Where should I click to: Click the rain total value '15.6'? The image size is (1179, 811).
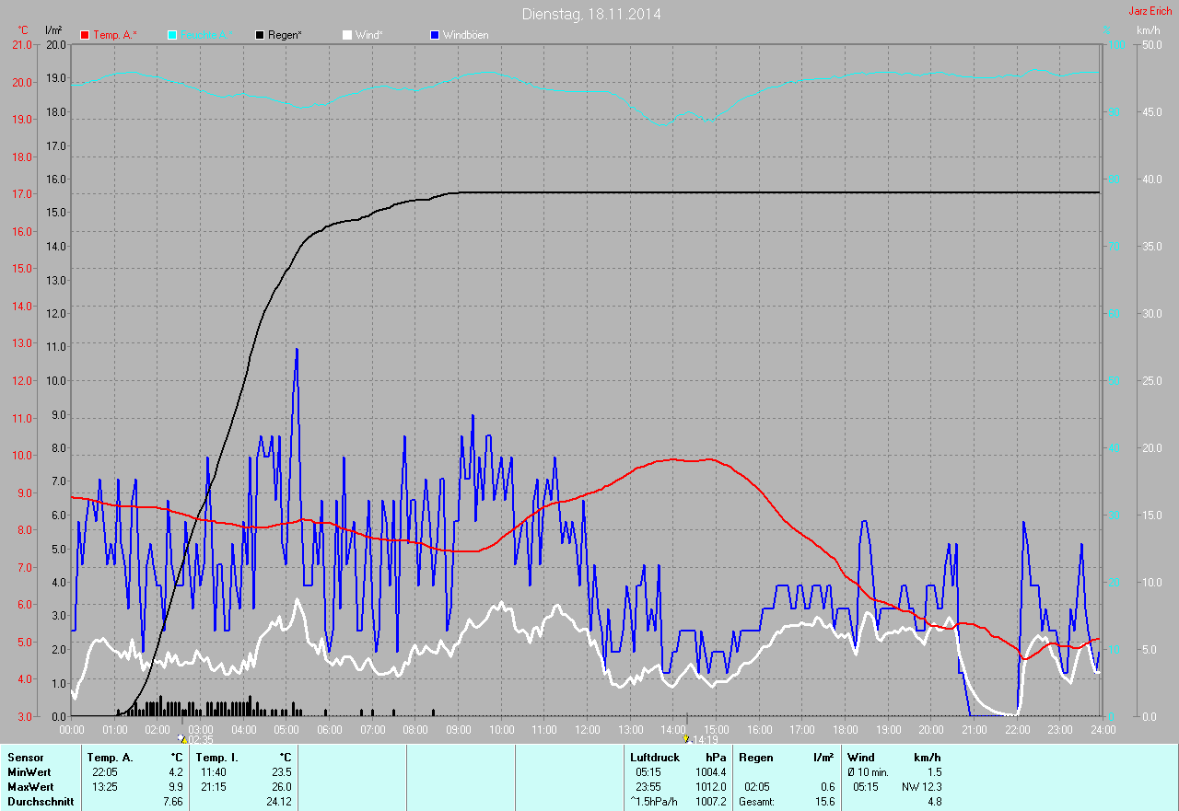click(x=824, y=801)
